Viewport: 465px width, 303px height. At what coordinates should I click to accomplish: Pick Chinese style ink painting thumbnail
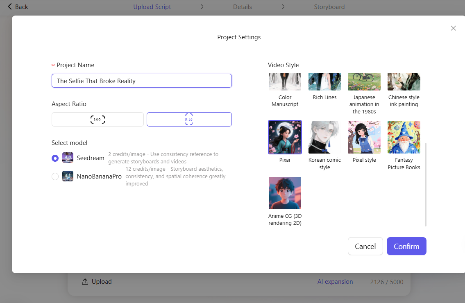[x=404, y=82]
